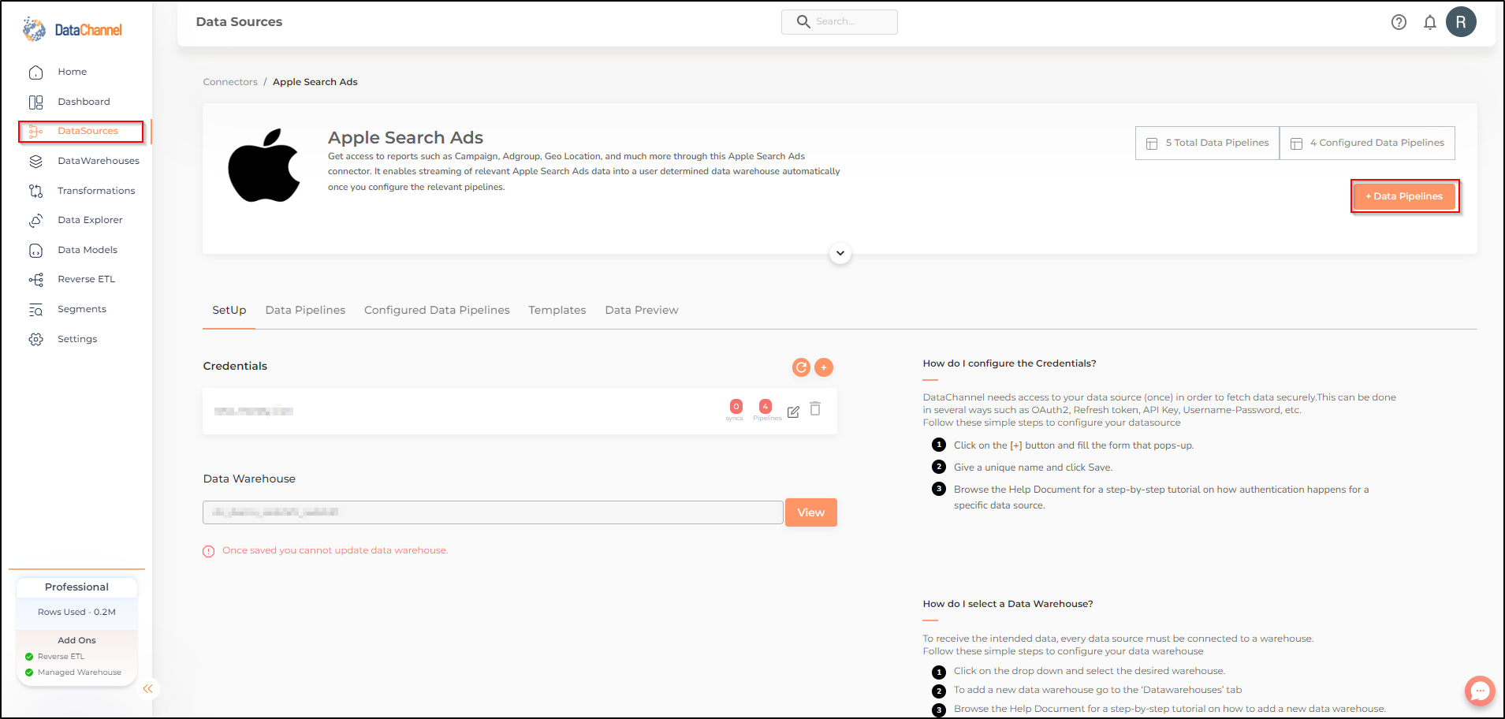Open the Dashboard sidebar icon
Viewport: 1505px width, 719px height.
35,102
